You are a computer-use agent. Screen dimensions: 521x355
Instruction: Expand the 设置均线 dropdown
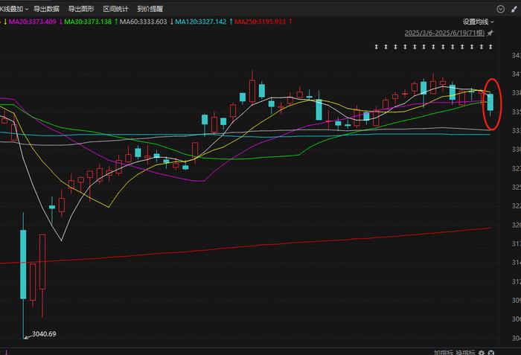[x=479, y=22]
